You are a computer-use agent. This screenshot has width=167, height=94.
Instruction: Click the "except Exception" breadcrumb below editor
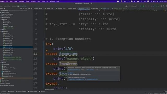(50, 89)
